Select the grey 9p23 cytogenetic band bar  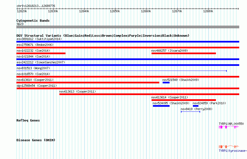(x=128, y=27)
